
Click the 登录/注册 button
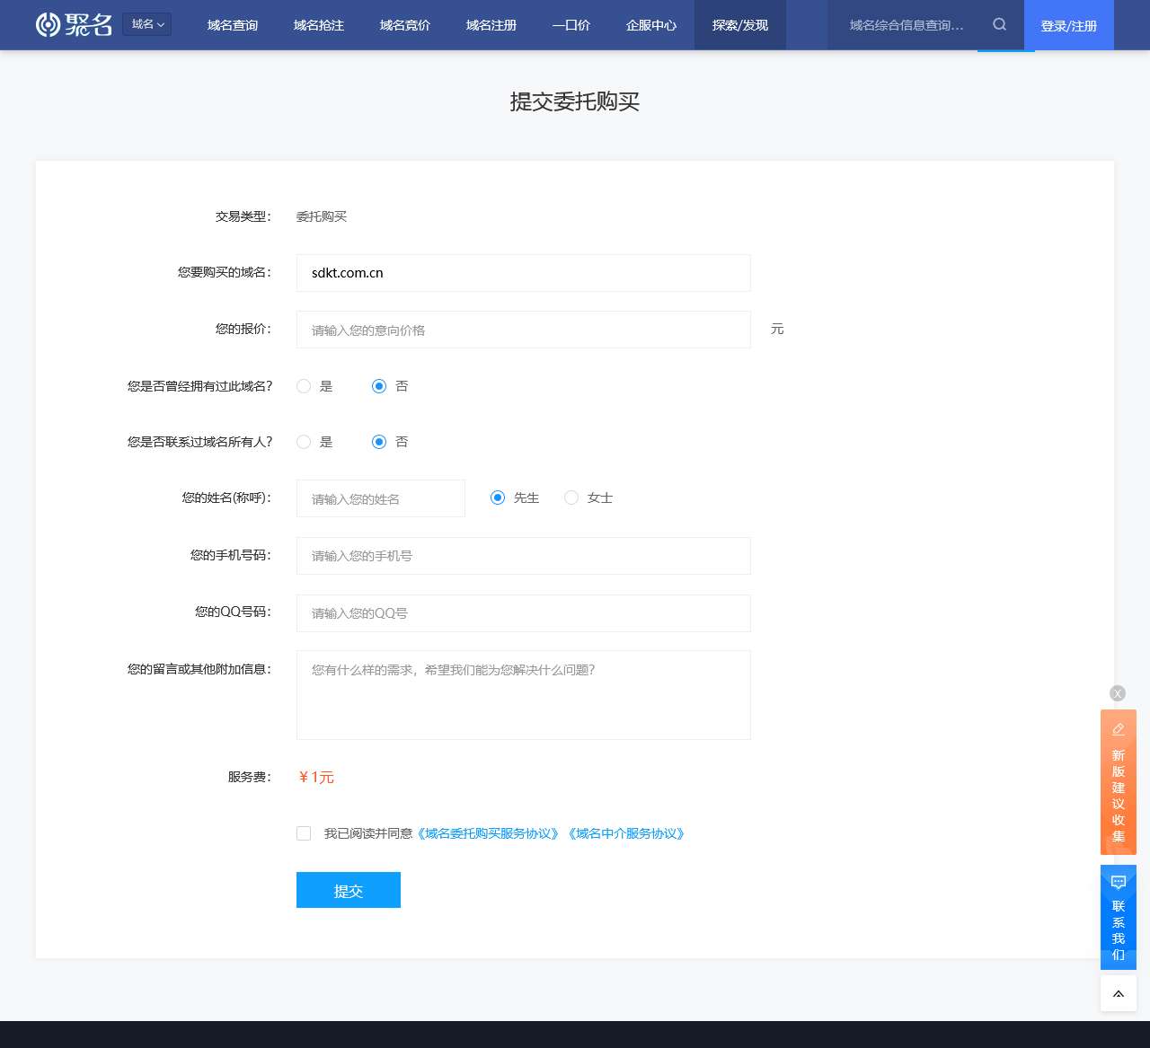(1068, 26)
